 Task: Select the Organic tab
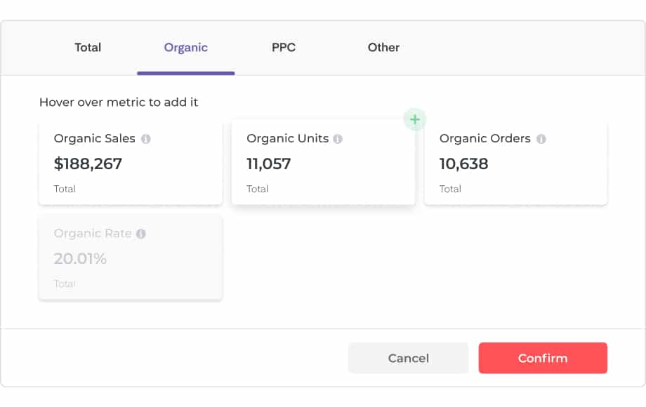(185, 48)
